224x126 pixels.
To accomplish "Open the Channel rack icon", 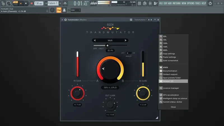I will 139,3.
